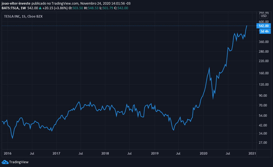The image size is (273, 167).
Task: Click the 90.00 price axis label
Action: 263,96
